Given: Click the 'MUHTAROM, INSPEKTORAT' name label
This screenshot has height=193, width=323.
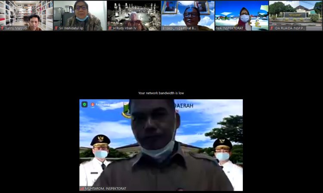Looking at the screenshot, I should tap(106, 188).
